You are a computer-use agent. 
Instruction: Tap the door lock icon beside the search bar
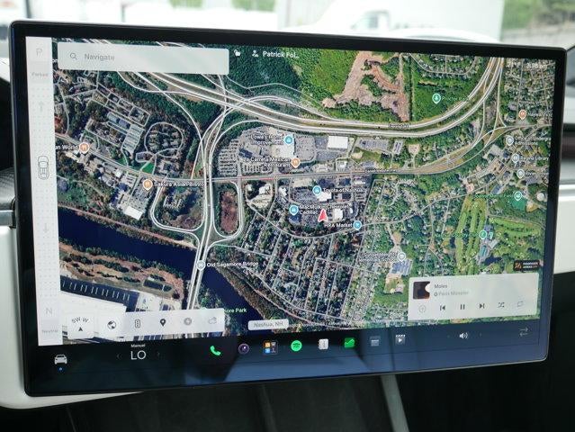238,53
